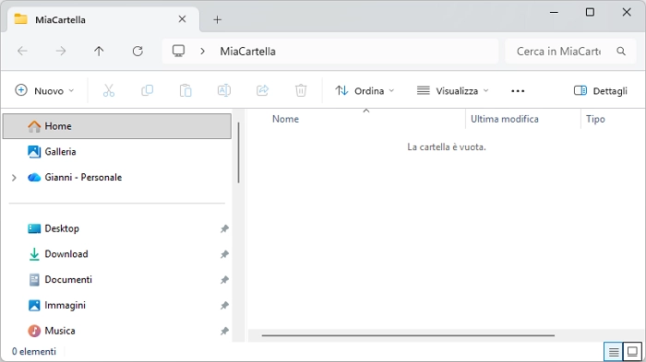Image resolution: width=646 pixels, height=362 pixels.
Task: Open the Musica folder in sidebar
Action: [x=117, y=331]
